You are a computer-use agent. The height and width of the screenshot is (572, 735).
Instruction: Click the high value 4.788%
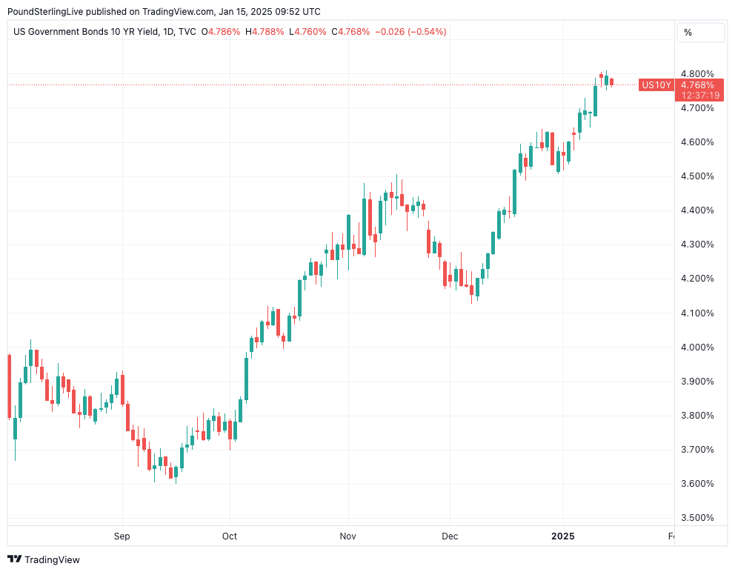pyautogui.click(x=267, y=32)
